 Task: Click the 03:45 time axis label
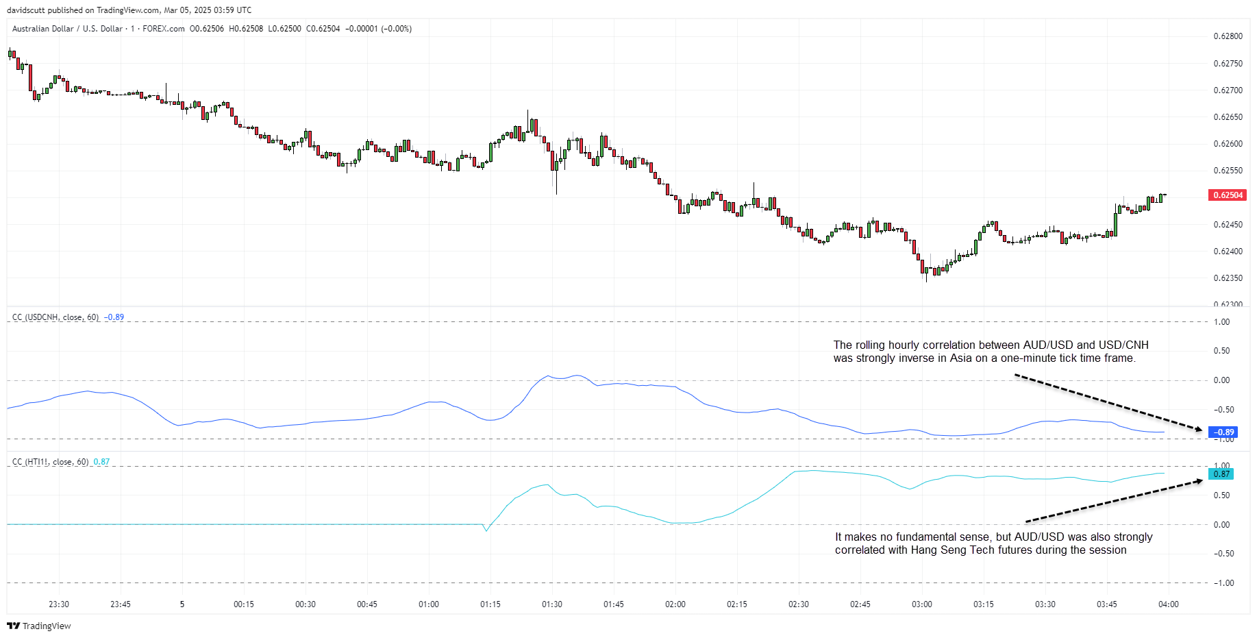[1107, 604]
